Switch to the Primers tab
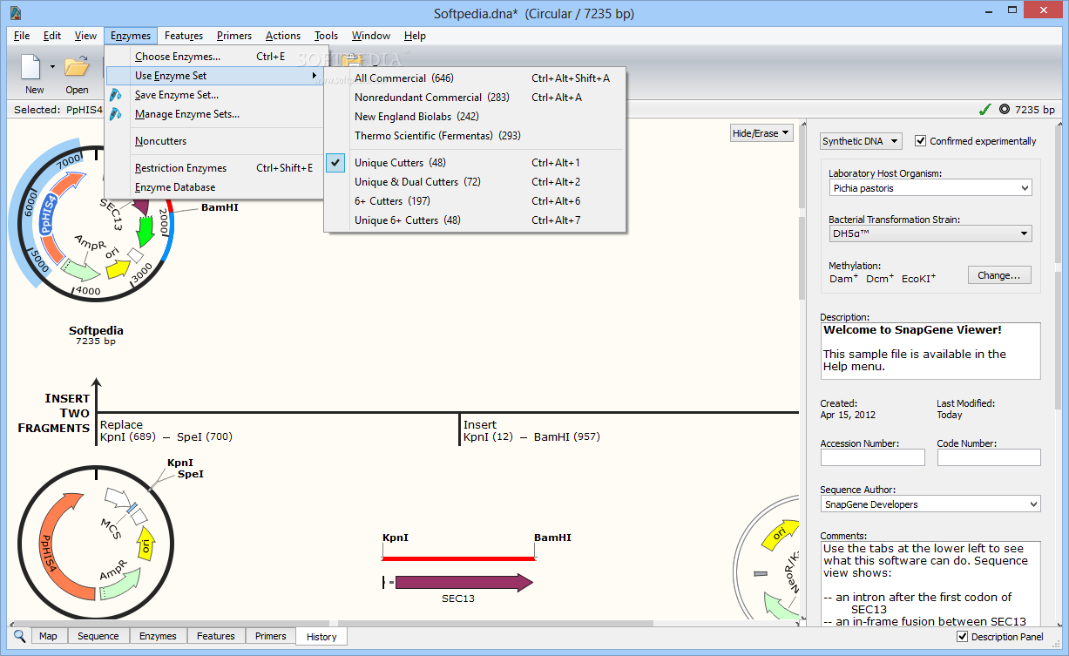This screenshot has height=656, width=1069. (x=271, y=636)
